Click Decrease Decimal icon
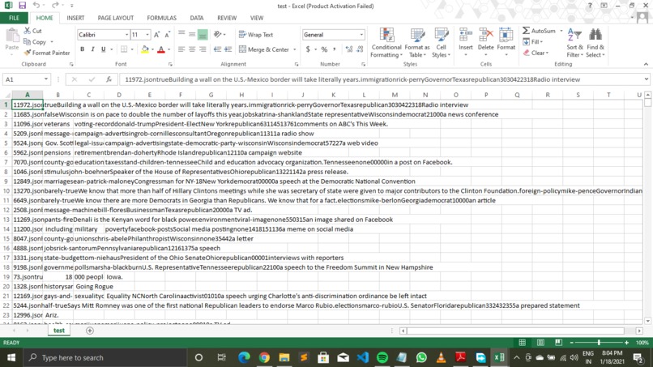 click(x=360, y=49)
